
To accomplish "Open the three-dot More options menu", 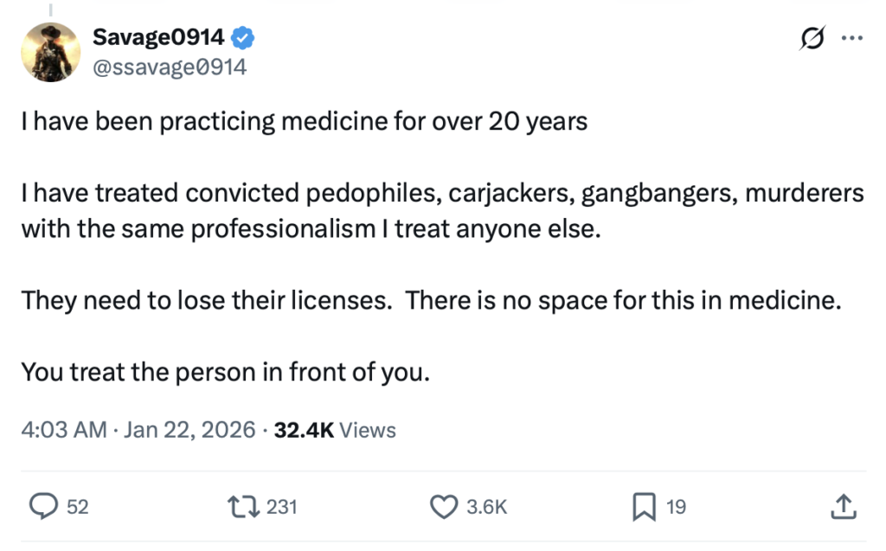I will [x=851, y=38].
